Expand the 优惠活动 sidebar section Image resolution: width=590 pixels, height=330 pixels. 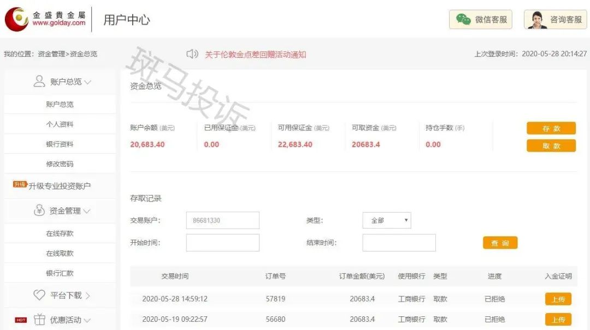[x=87, y=321]
